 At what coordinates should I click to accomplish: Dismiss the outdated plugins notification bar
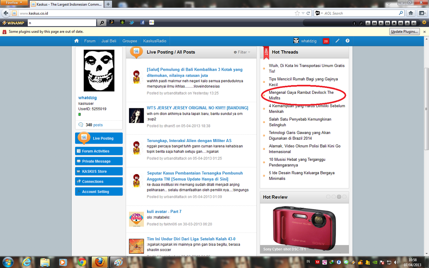tap(424, 31)
